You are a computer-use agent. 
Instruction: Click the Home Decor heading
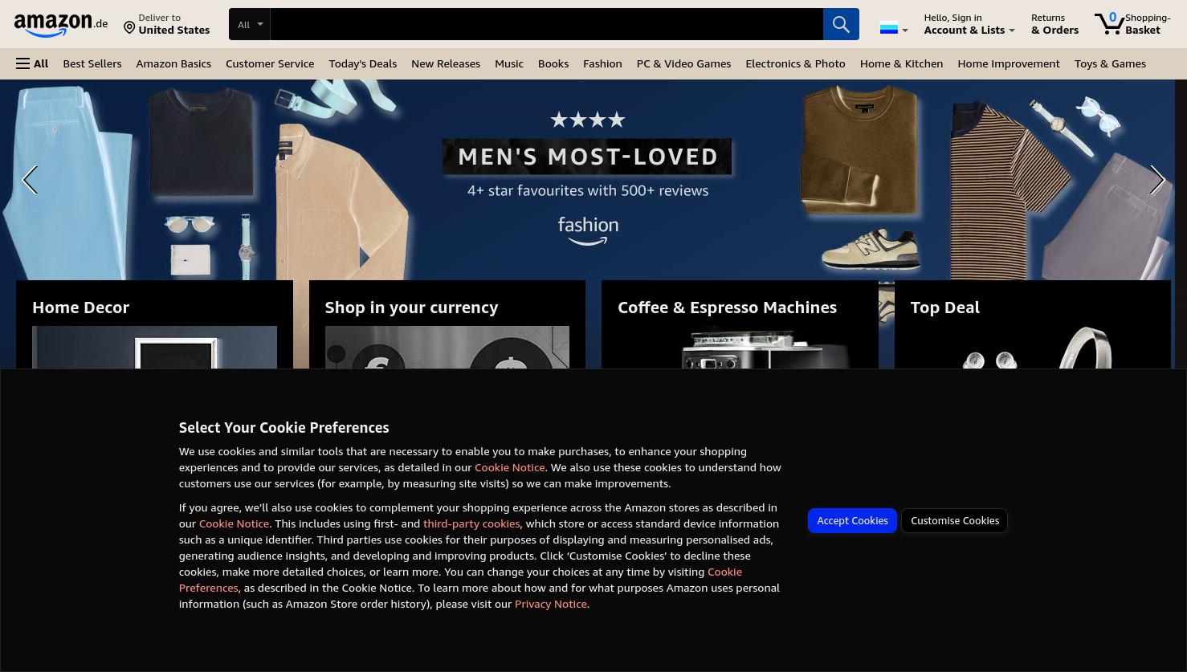pos(80,307)
